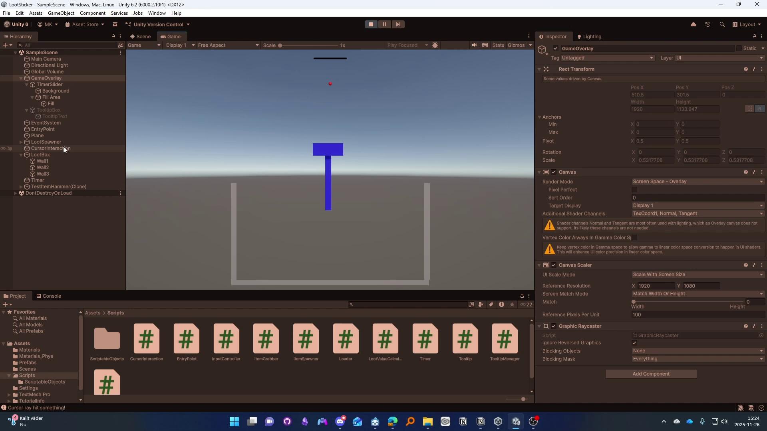The image size is (767, 431).
Task: Uncheck Ignore Reversed Graphics
Action: click(x=634, y=343)
